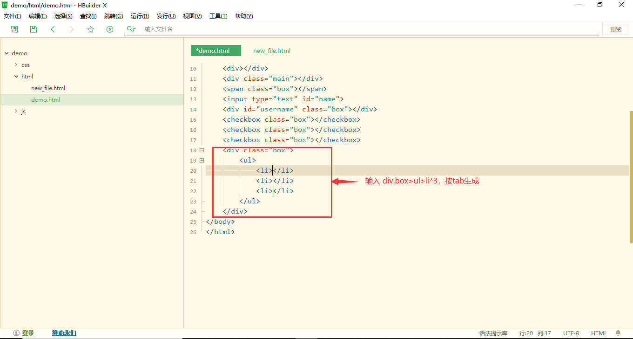The width and height of the screenshot is (633, 339).
Task: Click the closing </ul> tag line 23
Action: click(x=249, y=201)
